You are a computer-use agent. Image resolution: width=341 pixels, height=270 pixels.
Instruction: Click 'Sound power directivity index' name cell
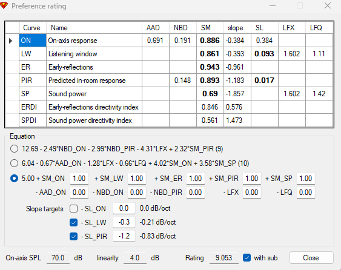(x=94, y=120)
